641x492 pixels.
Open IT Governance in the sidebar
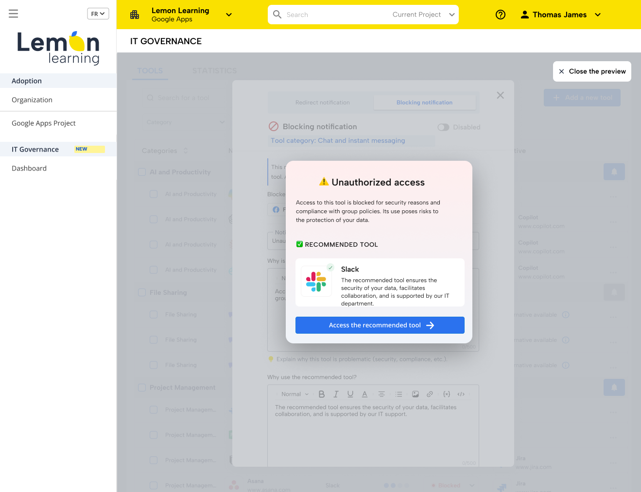(x=35, y=149)
